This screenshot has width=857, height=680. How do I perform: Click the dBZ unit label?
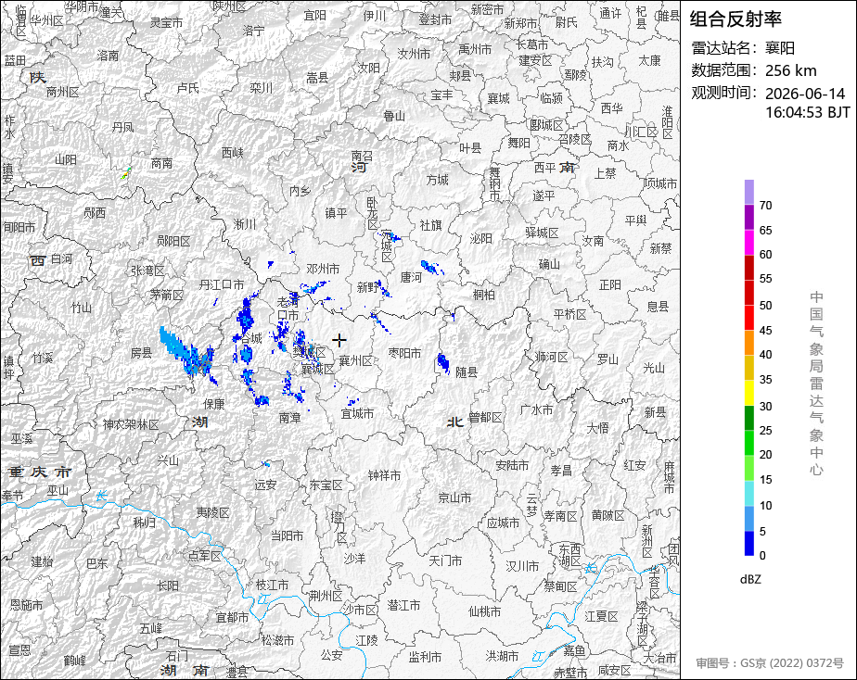point(750,580)
